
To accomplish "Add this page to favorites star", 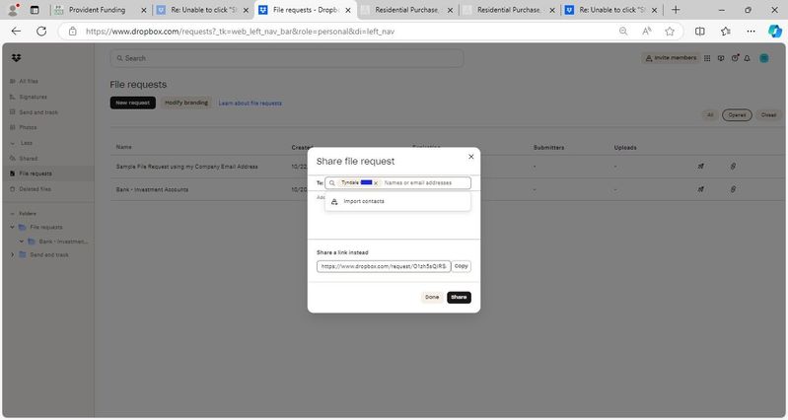I will tap(670, 32).
